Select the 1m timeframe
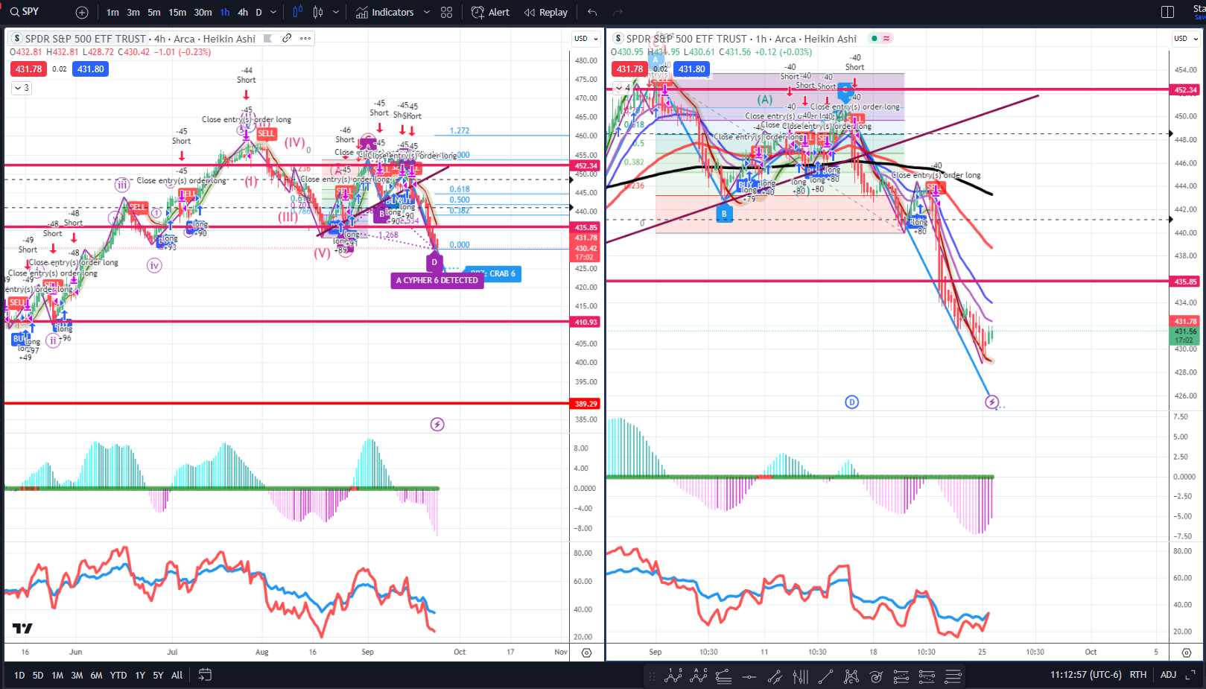The image size is (1206, 689). [112, 13]
